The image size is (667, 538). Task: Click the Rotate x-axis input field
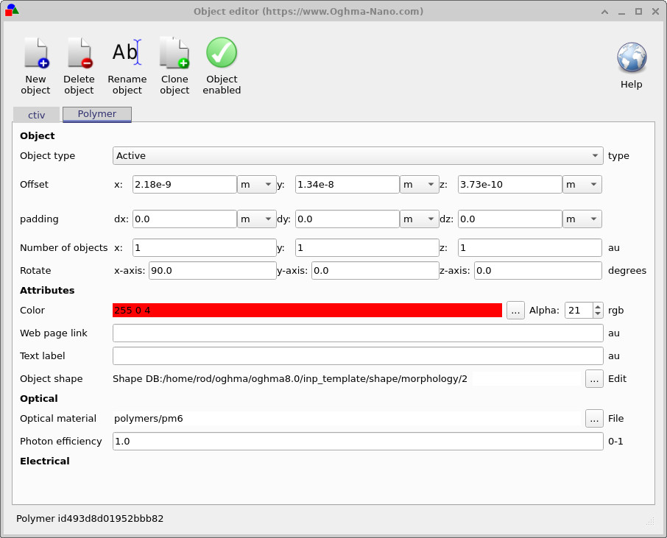212,271
